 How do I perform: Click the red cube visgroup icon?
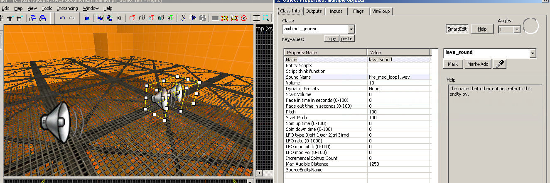pos(151,18)
